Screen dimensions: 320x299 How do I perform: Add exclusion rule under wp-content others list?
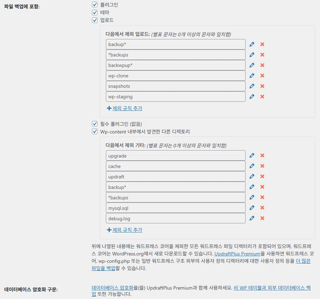125,230
